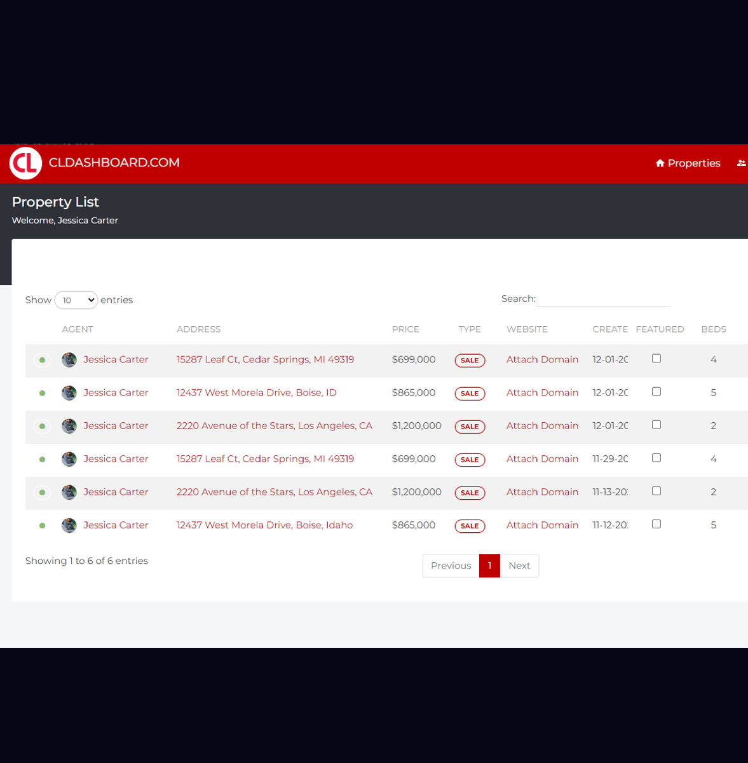
Task: Click green status dot of 11-29 Leaf Ct row
Action: tap(42, 459)
